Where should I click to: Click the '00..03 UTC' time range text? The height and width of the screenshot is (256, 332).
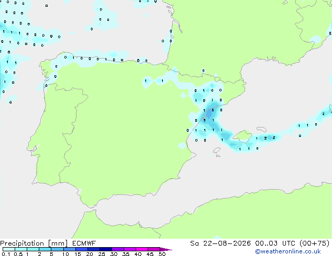275,243
